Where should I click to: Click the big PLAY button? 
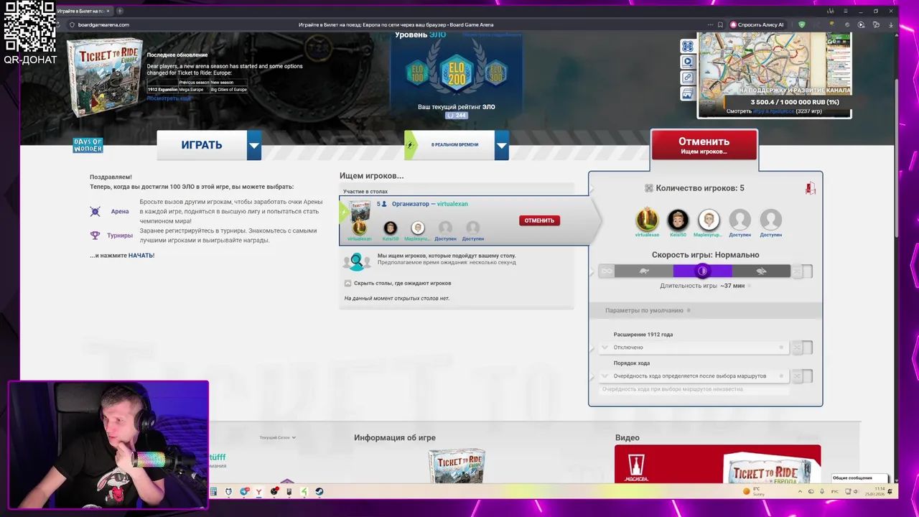coord(202,145)
